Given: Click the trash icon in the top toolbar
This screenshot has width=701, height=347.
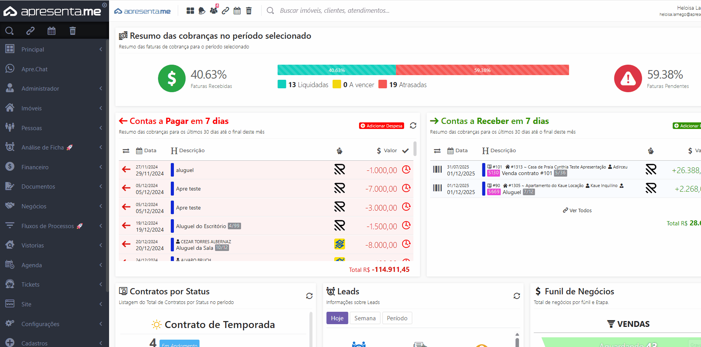Looking at the screenshot, I should (x=249, y=11).
